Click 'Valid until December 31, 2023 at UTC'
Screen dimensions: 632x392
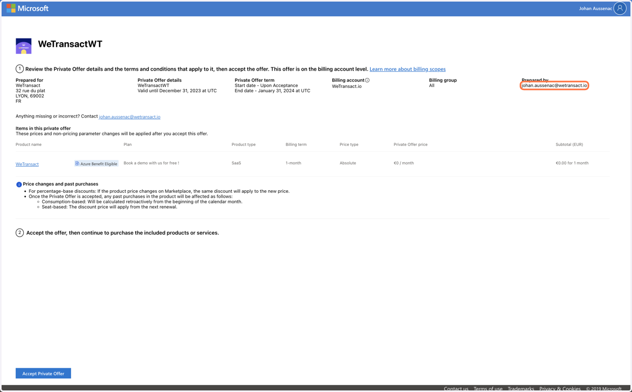click(177, 91)
